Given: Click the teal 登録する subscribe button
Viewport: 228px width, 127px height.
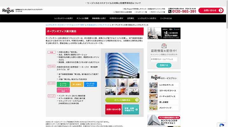Looking at the screenshot, I should (164, 65).
